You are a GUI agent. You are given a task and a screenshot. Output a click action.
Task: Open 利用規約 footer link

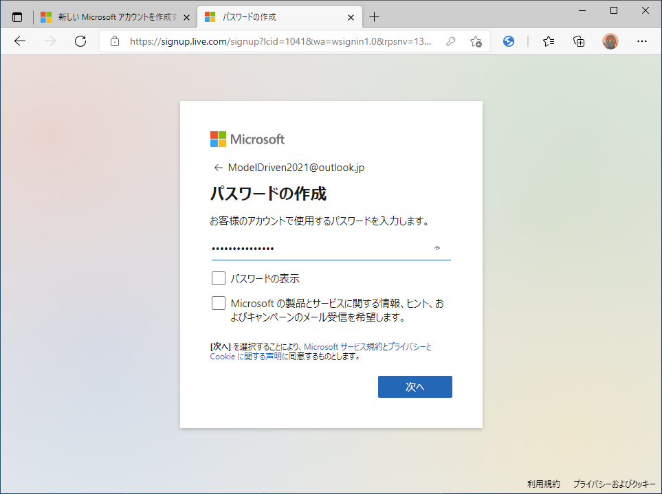coord(543,484)
